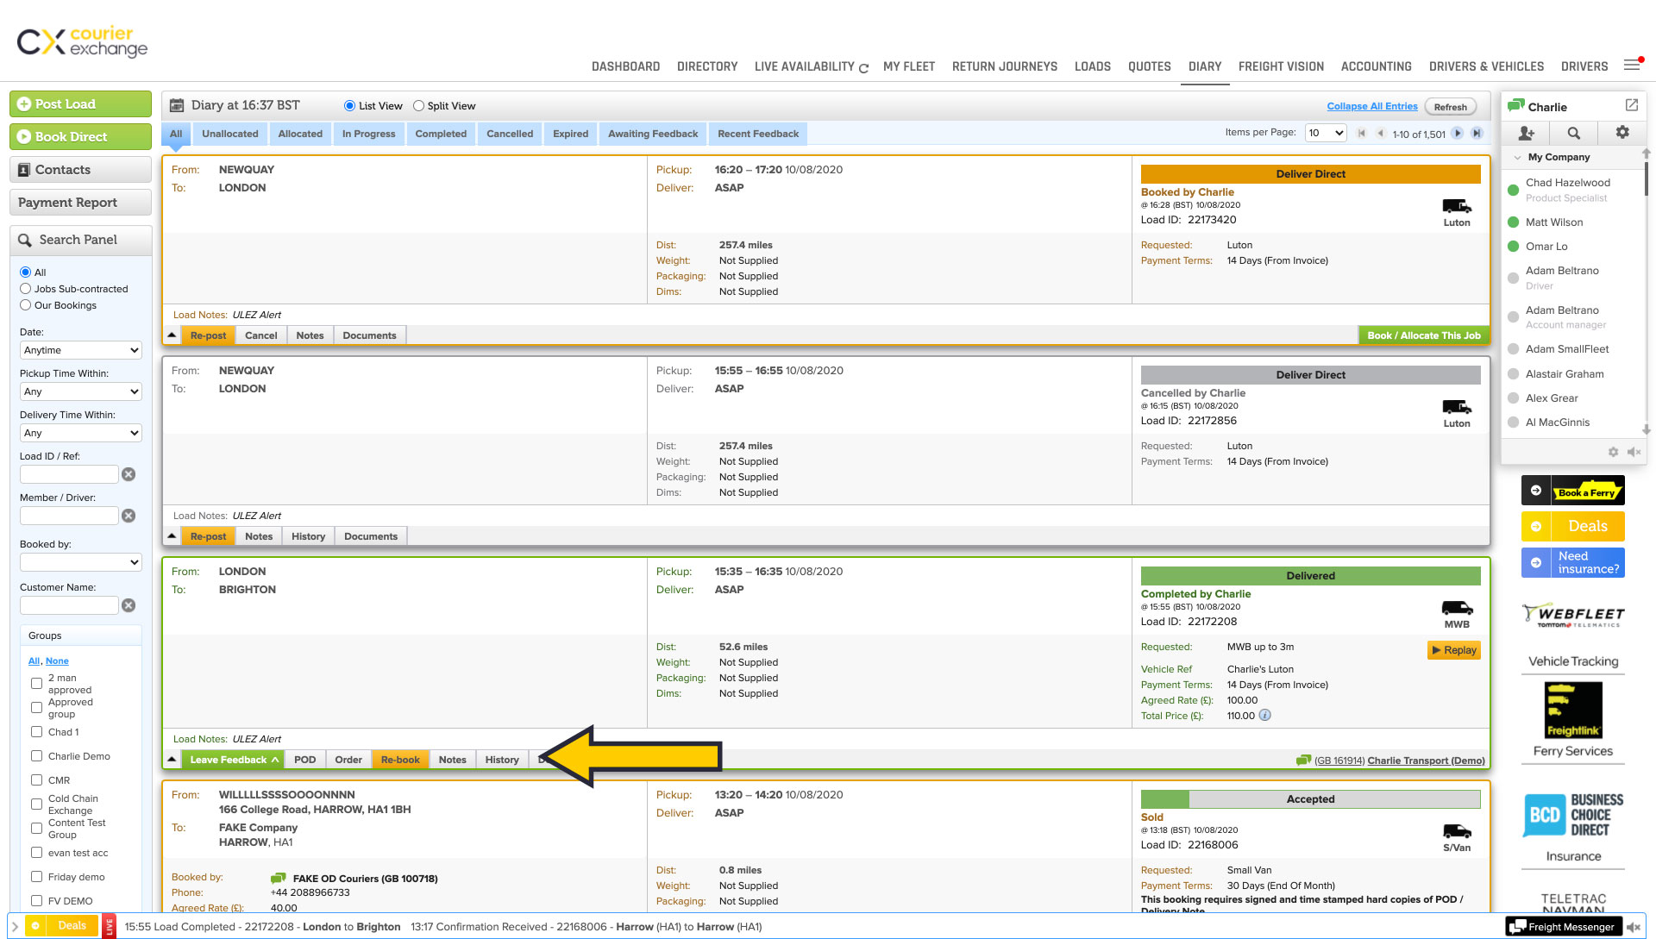The height and width of the screenshot is (939, 1656).
Task: Collapse the My Company contact group
Action: pyautogui.click(x=1517, y=157)
